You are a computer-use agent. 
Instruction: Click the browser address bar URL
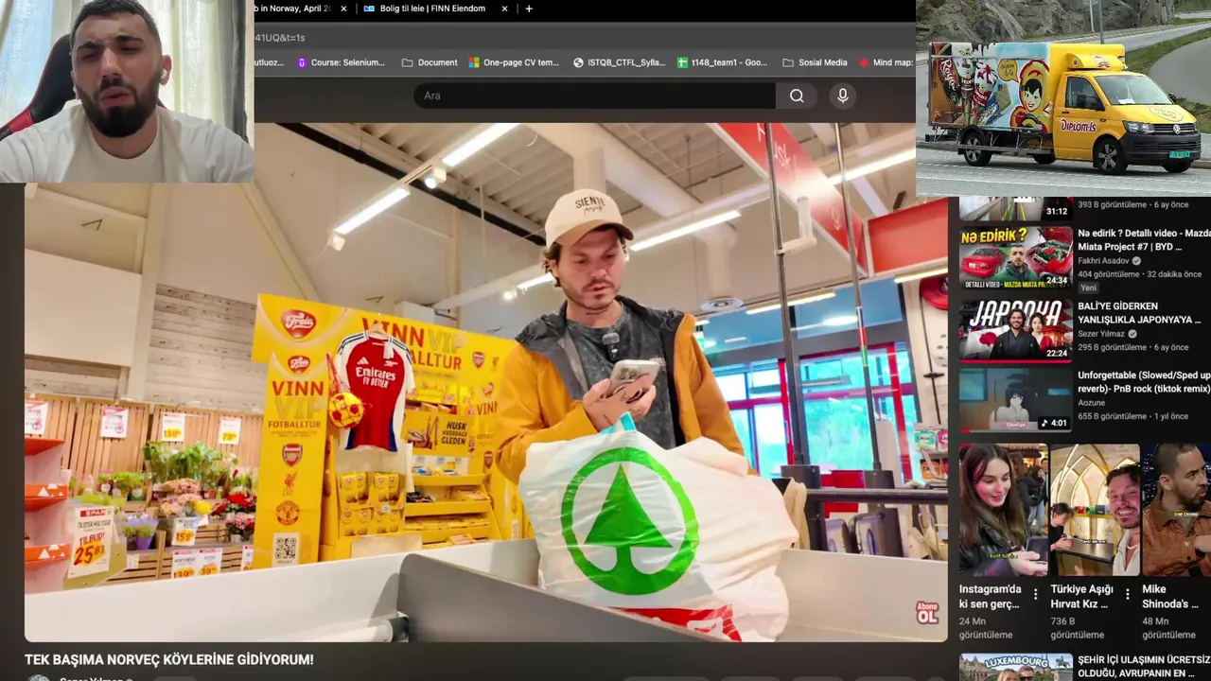[279, 38]
